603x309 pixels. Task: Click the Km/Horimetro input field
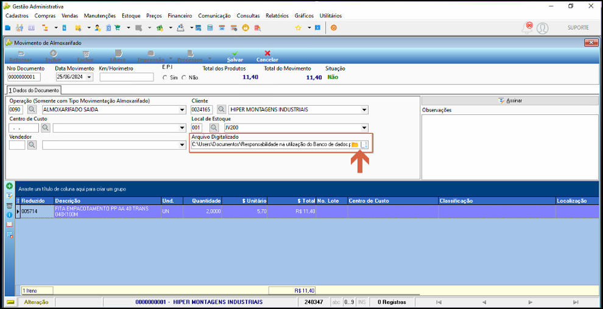tap(127, 77)
